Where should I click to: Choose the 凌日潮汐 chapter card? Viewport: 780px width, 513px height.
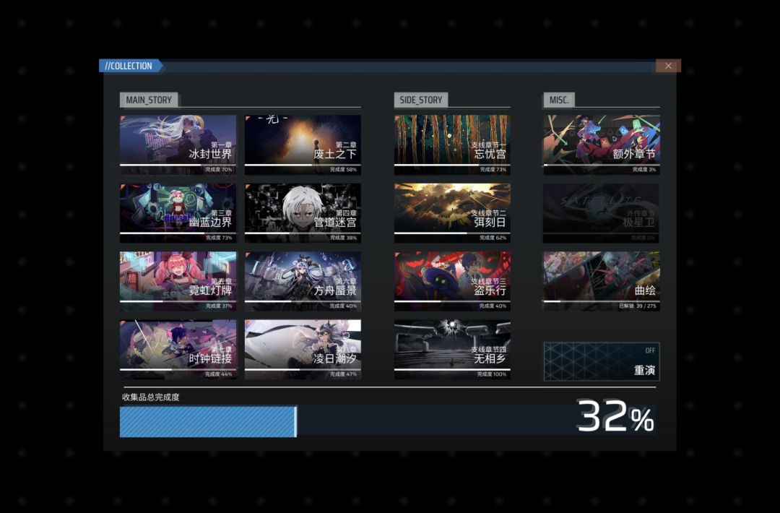pos(303,349)
